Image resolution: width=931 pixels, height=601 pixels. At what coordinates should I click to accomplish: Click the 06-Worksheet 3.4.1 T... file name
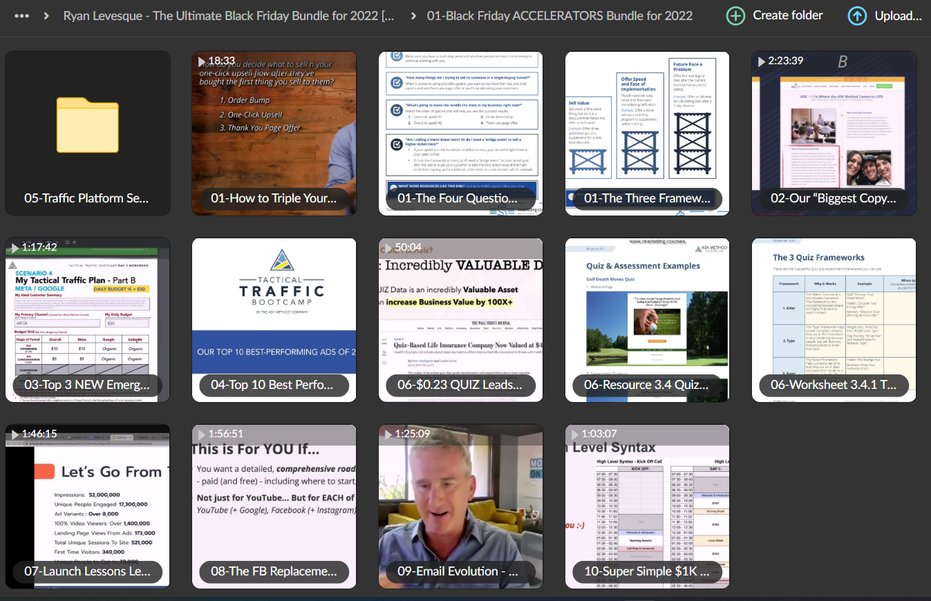[x=834, y=385]
